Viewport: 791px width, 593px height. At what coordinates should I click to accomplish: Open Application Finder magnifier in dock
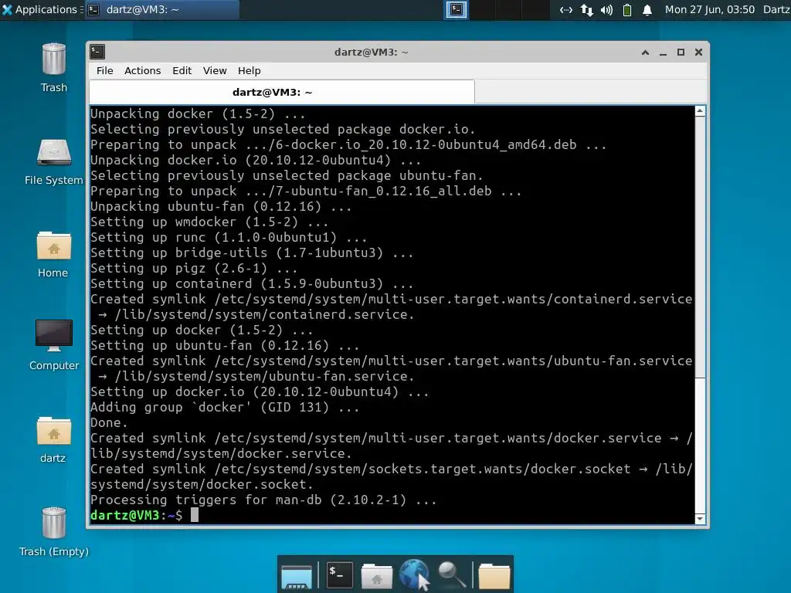pyautogui.click(x=452, y=574)
